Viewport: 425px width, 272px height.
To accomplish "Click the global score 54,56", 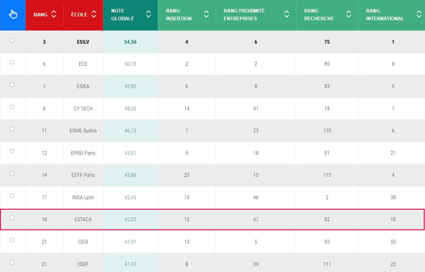I will [x=131, y=42].
